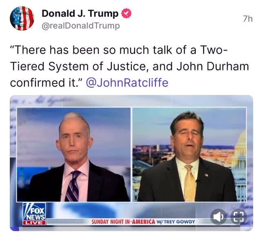Toggle the video sound speaker icon
The width and height of the screenshot is (261, 236).
coord(219,216)
